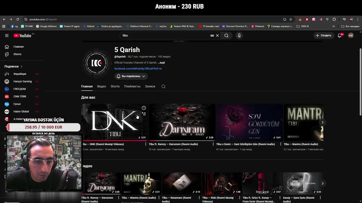Screen dimensions: 362x203
Task: Play the Darıxıram featured thumbnail
Action: [182, 122]
